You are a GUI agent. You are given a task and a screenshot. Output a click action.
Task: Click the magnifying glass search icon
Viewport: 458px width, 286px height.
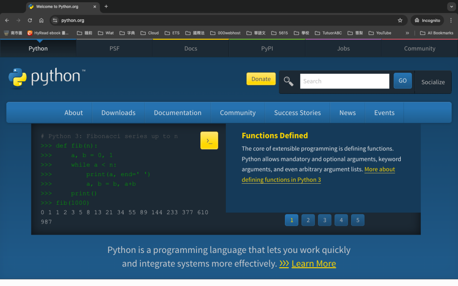(288, 81)
